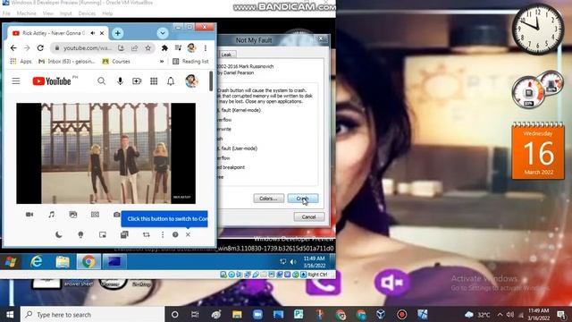Bookmark page with star icon

click(147, 47)
